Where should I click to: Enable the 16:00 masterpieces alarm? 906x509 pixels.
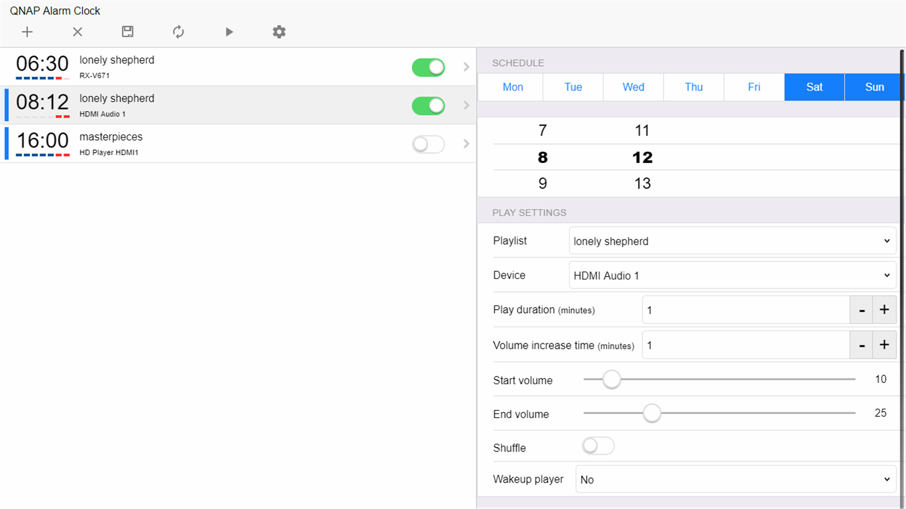pos(428,144)
